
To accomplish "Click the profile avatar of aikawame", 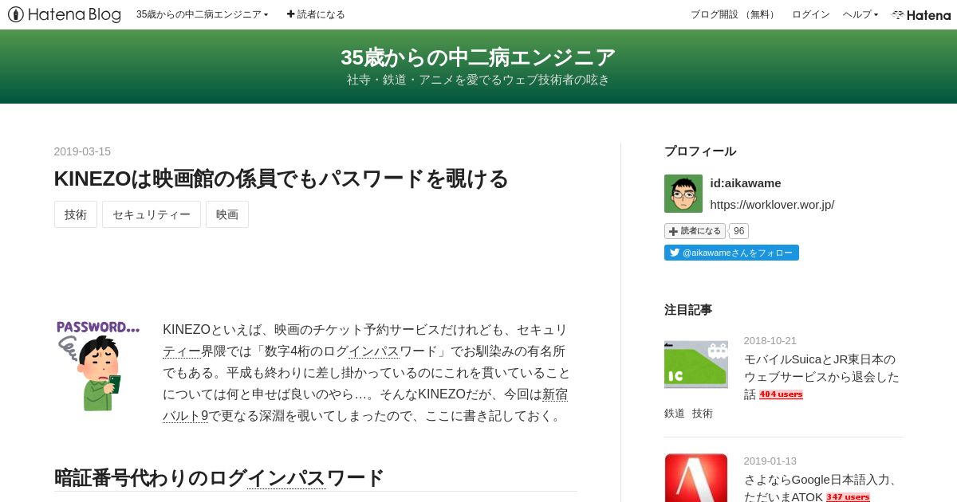I will coord(683,194).
